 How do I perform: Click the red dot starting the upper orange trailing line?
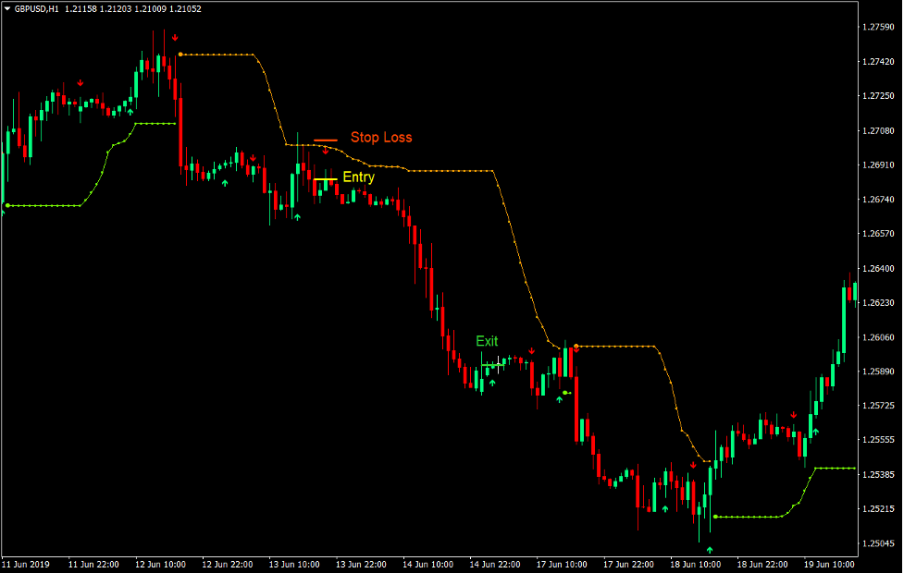[x=180, y=53]
